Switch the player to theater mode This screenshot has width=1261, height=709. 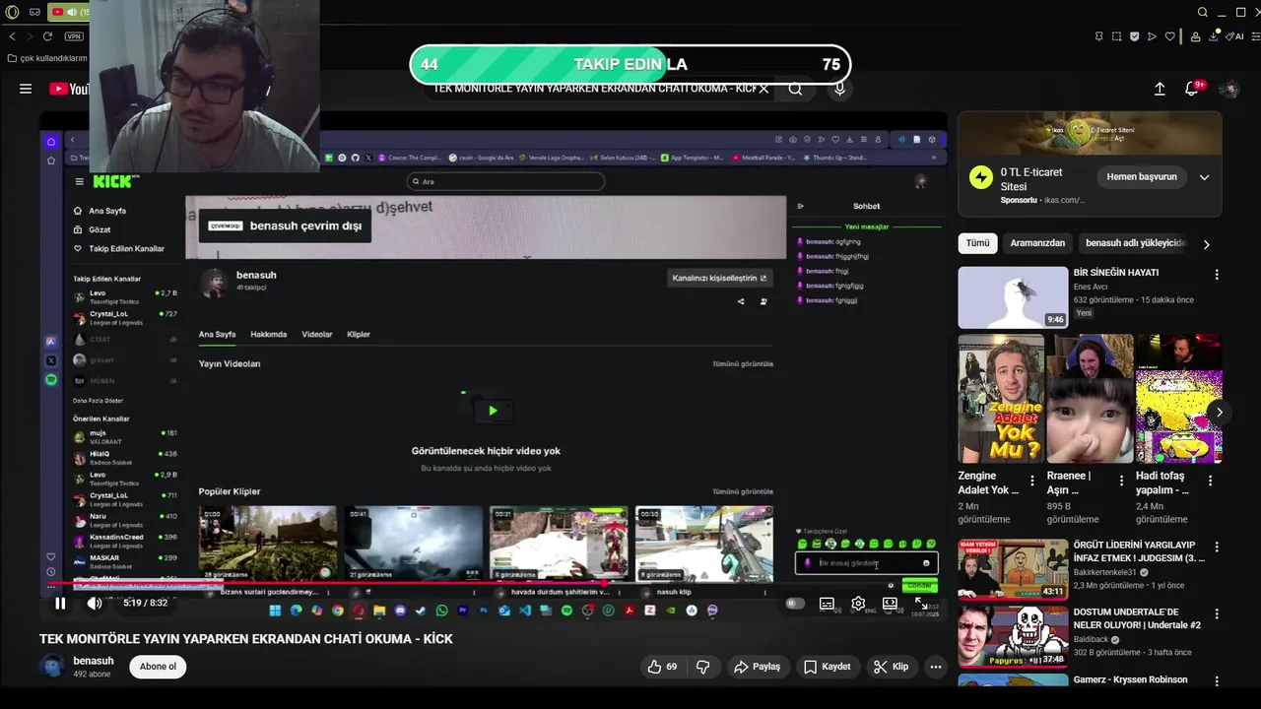tap(890, 603)
